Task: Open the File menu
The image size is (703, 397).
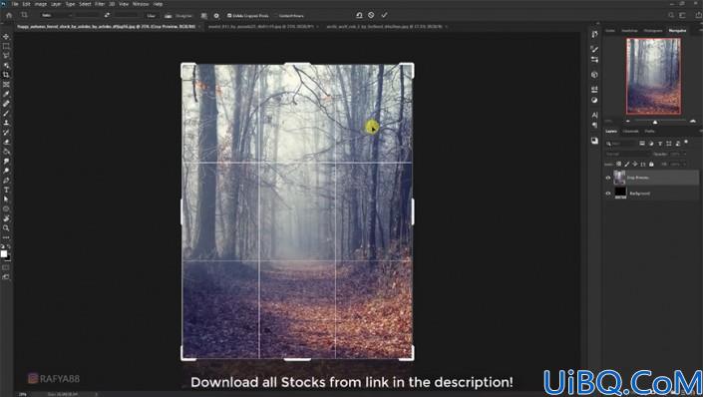Action: pyautogui.click(x=15, y=4)
